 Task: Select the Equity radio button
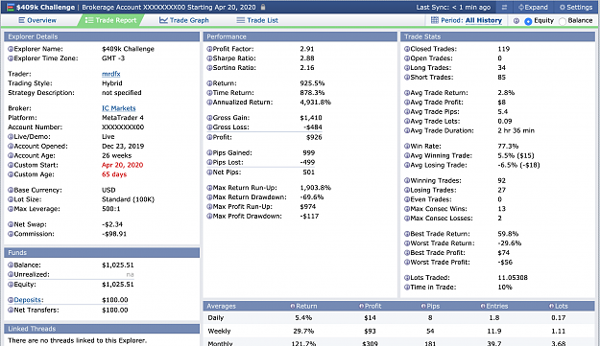click(528, 21)
